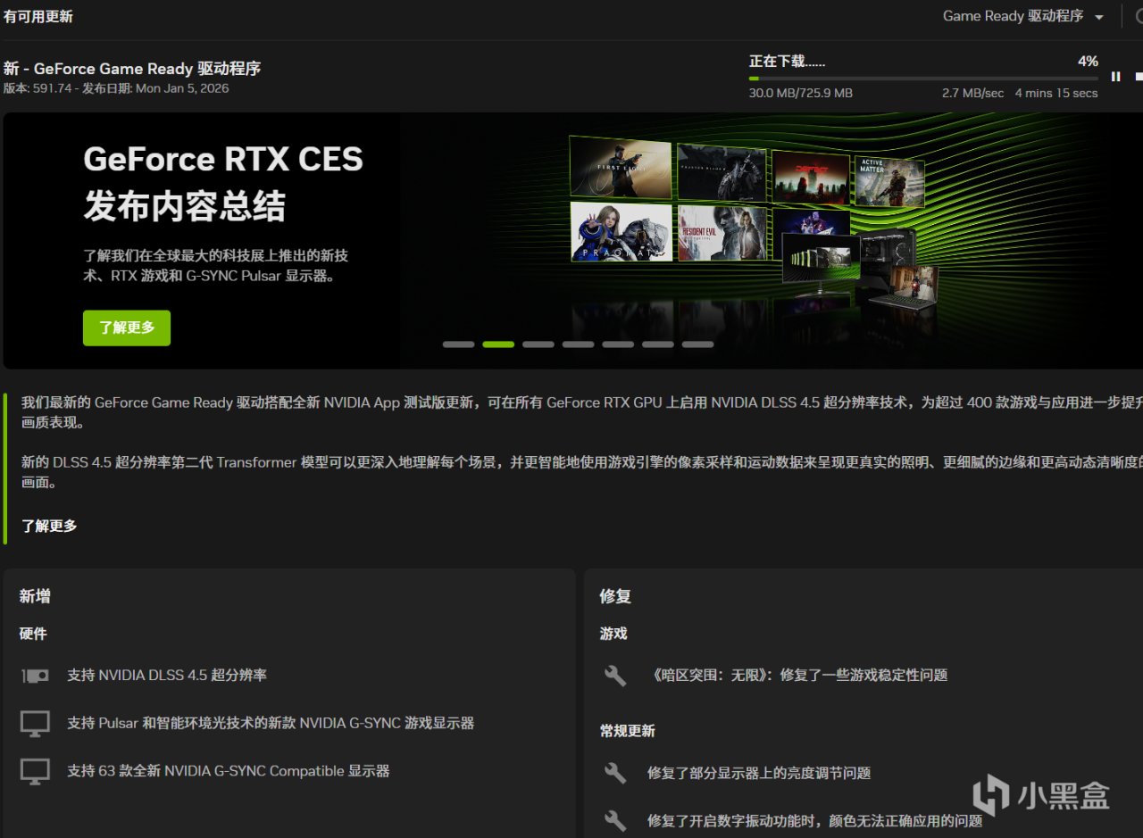Click the 《暗区突围：无限》 stability fix entry
1143x838 pixels.
click(x=797, y=676)
